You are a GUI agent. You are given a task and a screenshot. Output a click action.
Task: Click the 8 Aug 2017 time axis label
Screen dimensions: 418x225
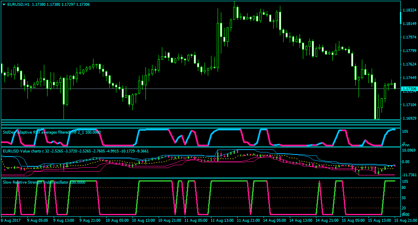tap(11, 220)
